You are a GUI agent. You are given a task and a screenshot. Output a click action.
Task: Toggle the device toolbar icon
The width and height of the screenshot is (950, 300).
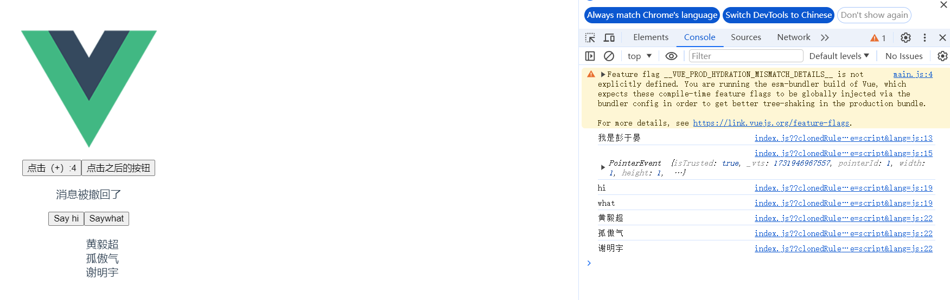(x=609, y=37)
